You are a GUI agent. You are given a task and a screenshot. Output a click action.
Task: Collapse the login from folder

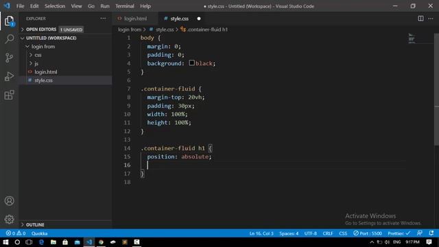[66, 47]
